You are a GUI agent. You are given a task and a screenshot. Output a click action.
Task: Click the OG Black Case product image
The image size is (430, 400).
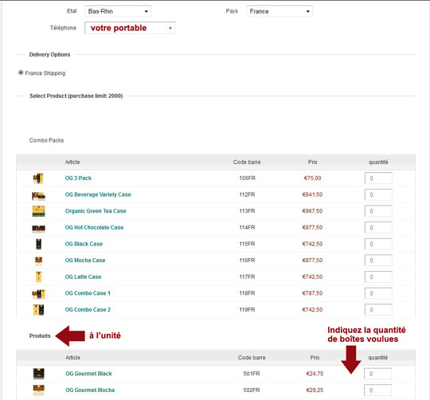pos(39,244)
